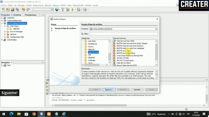The width and height of the screenshot is (209, 117).
Task: Open the Editar menu
Action: coord(10,5)
